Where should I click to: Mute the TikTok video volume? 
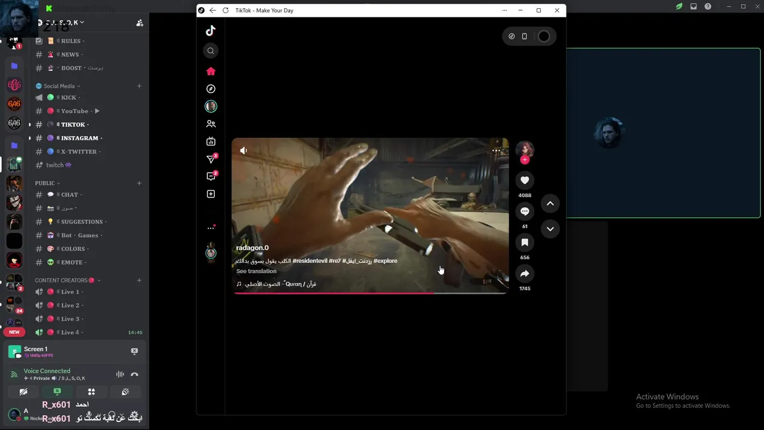(244, 150)
